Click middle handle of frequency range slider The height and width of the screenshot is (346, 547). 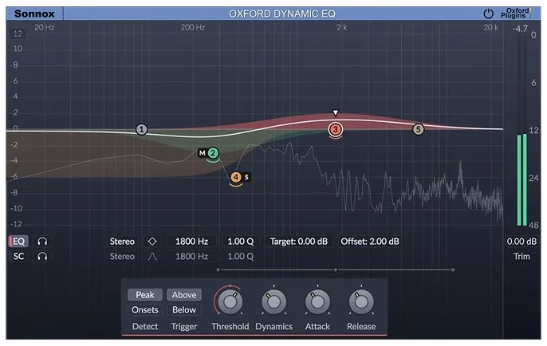click(x=336, y=269)
